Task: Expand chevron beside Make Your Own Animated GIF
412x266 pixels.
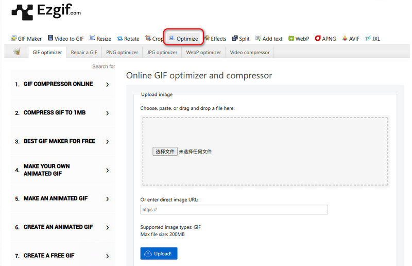Action: pyautogui.click(x=108, y=170)
